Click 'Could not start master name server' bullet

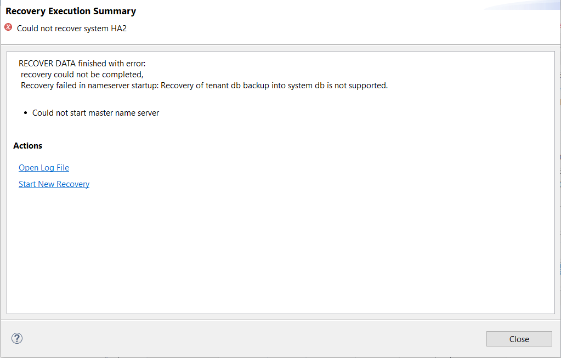point(95,112)
